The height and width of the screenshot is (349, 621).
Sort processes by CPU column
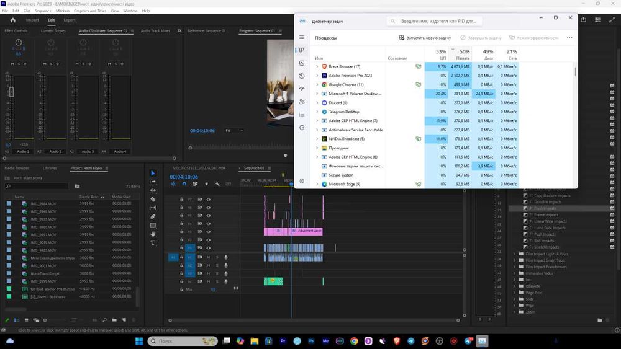point(436,54)
